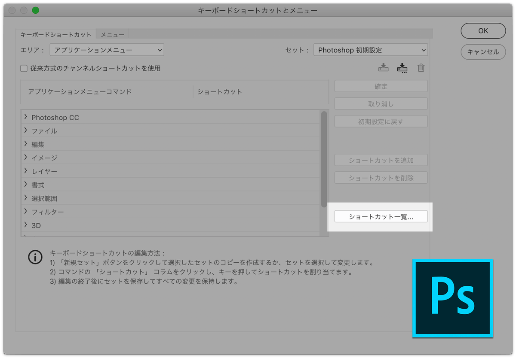Click the trash delete set icon
The height and width of the screenshot is (358, 516).
pyautogui.click(x=421, y=67)
